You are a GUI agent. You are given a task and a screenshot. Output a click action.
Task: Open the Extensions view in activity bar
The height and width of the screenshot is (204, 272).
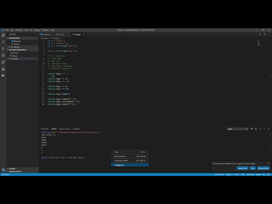pos(3,62)
